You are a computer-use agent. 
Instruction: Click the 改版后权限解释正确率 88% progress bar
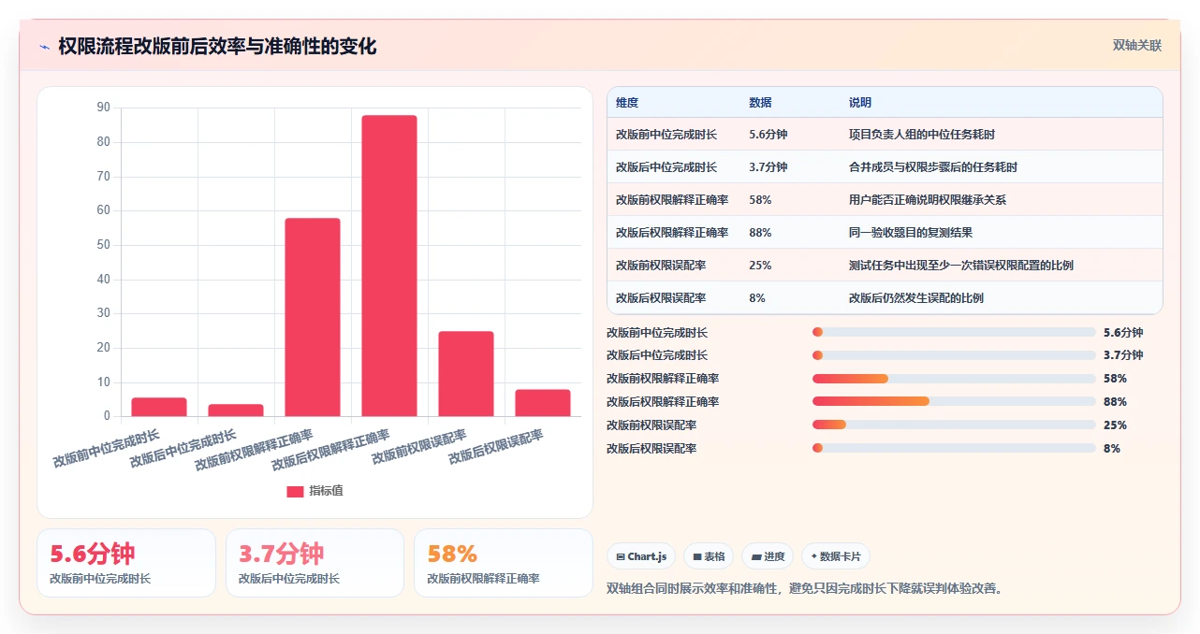pyautogui.click(x=954, y=402)
